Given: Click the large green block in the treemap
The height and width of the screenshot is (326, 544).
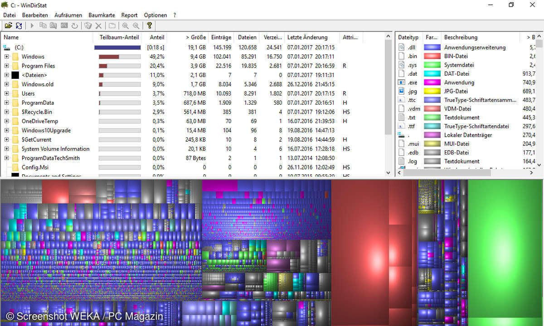Looking at the screenshot, I should pyautogui.click(x=505, y=249).
